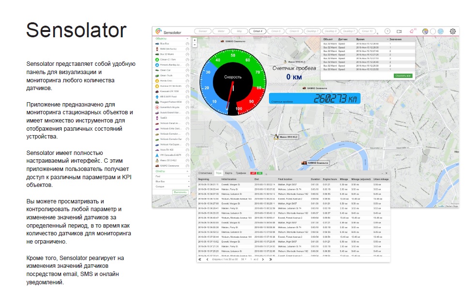This screenshot has height=308, width=476.
Task: Collapse the Отчёты section
Action: [x=187, y=171]
